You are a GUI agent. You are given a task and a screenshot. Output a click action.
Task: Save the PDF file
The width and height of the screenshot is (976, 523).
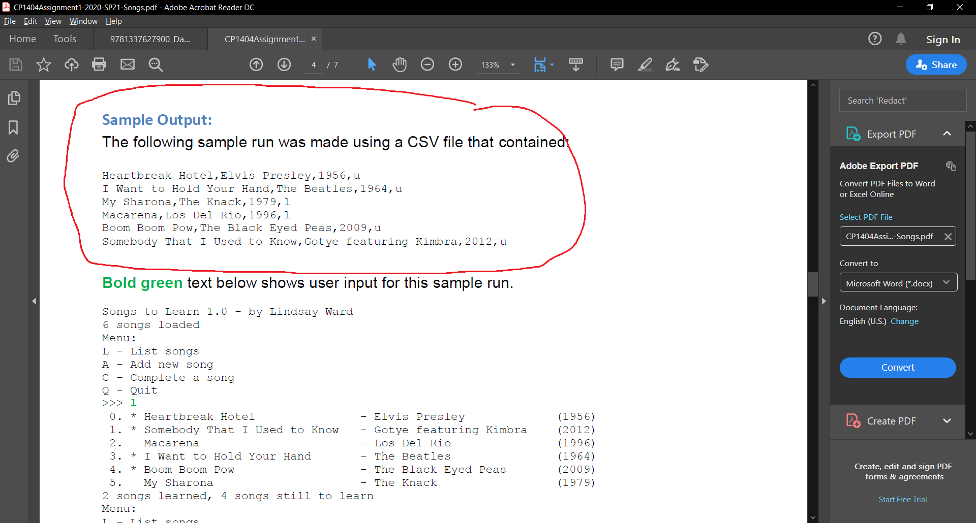15,64
